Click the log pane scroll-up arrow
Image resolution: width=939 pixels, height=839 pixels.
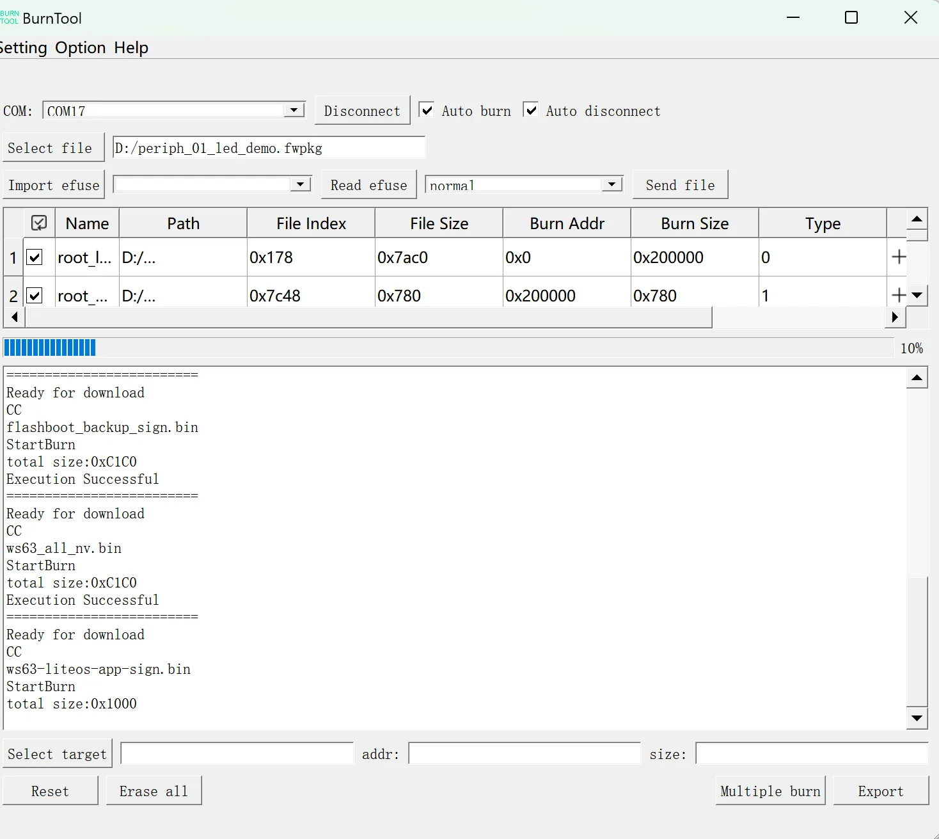(917, 378)
